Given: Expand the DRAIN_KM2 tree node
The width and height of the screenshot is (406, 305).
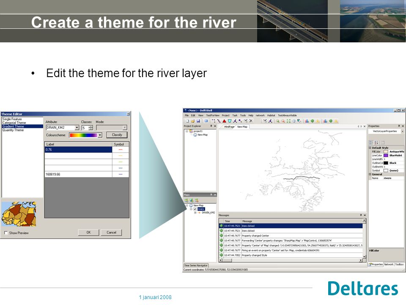Looking at the screenshot, I should pyautogui.click(x=195, y=213).
